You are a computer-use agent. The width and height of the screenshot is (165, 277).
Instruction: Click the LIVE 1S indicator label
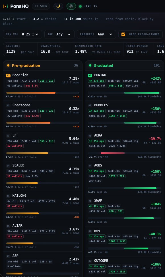[90, 6]
